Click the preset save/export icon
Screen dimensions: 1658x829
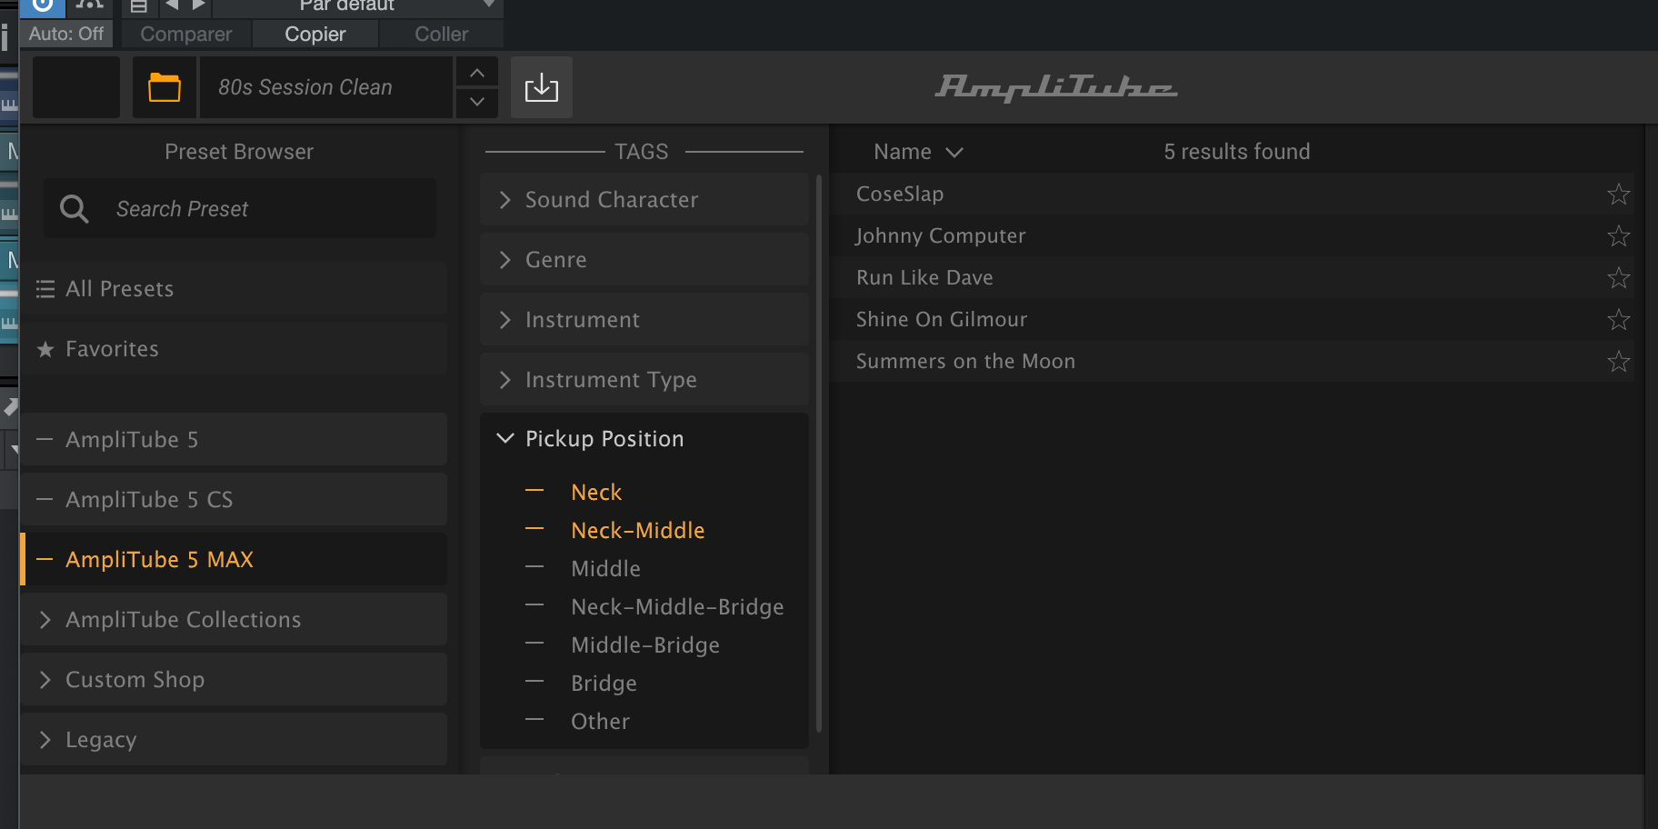coord(541,87)
